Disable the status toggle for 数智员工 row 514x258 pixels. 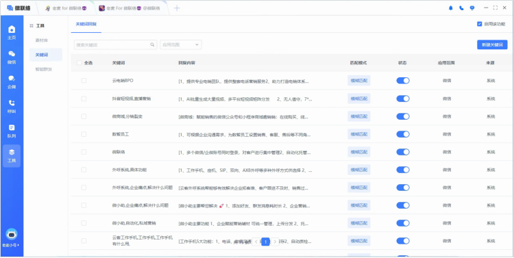[403, 134]
